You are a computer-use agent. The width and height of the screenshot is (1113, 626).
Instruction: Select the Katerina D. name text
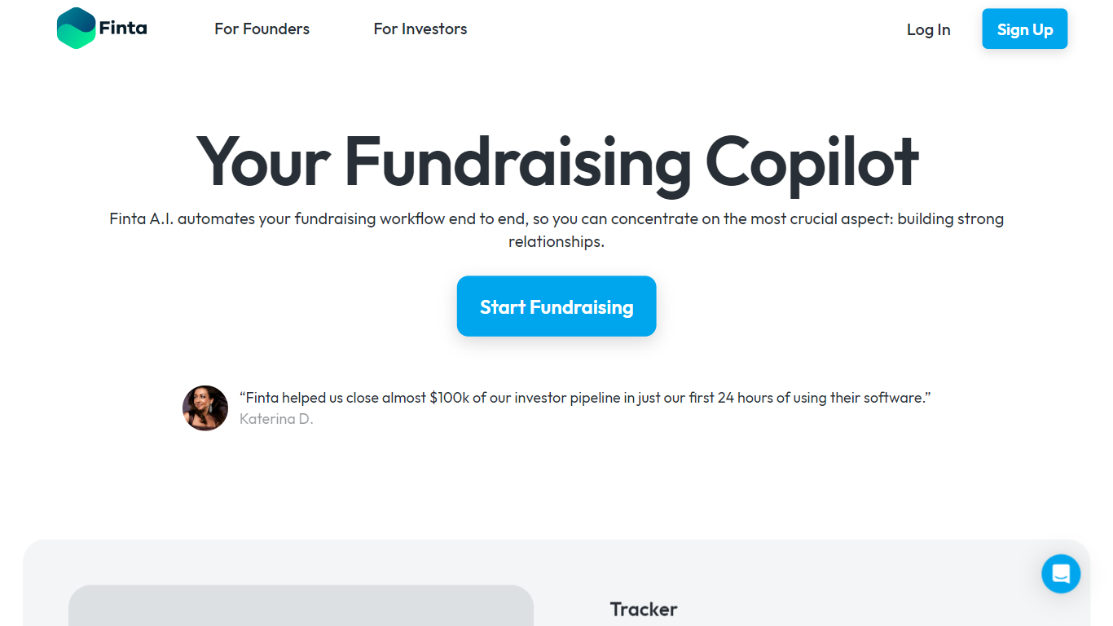(x=276, y=419)
